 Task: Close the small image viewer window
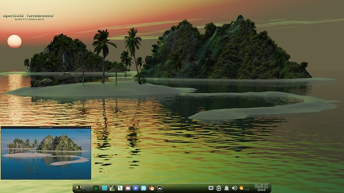[x=90, y=127]
